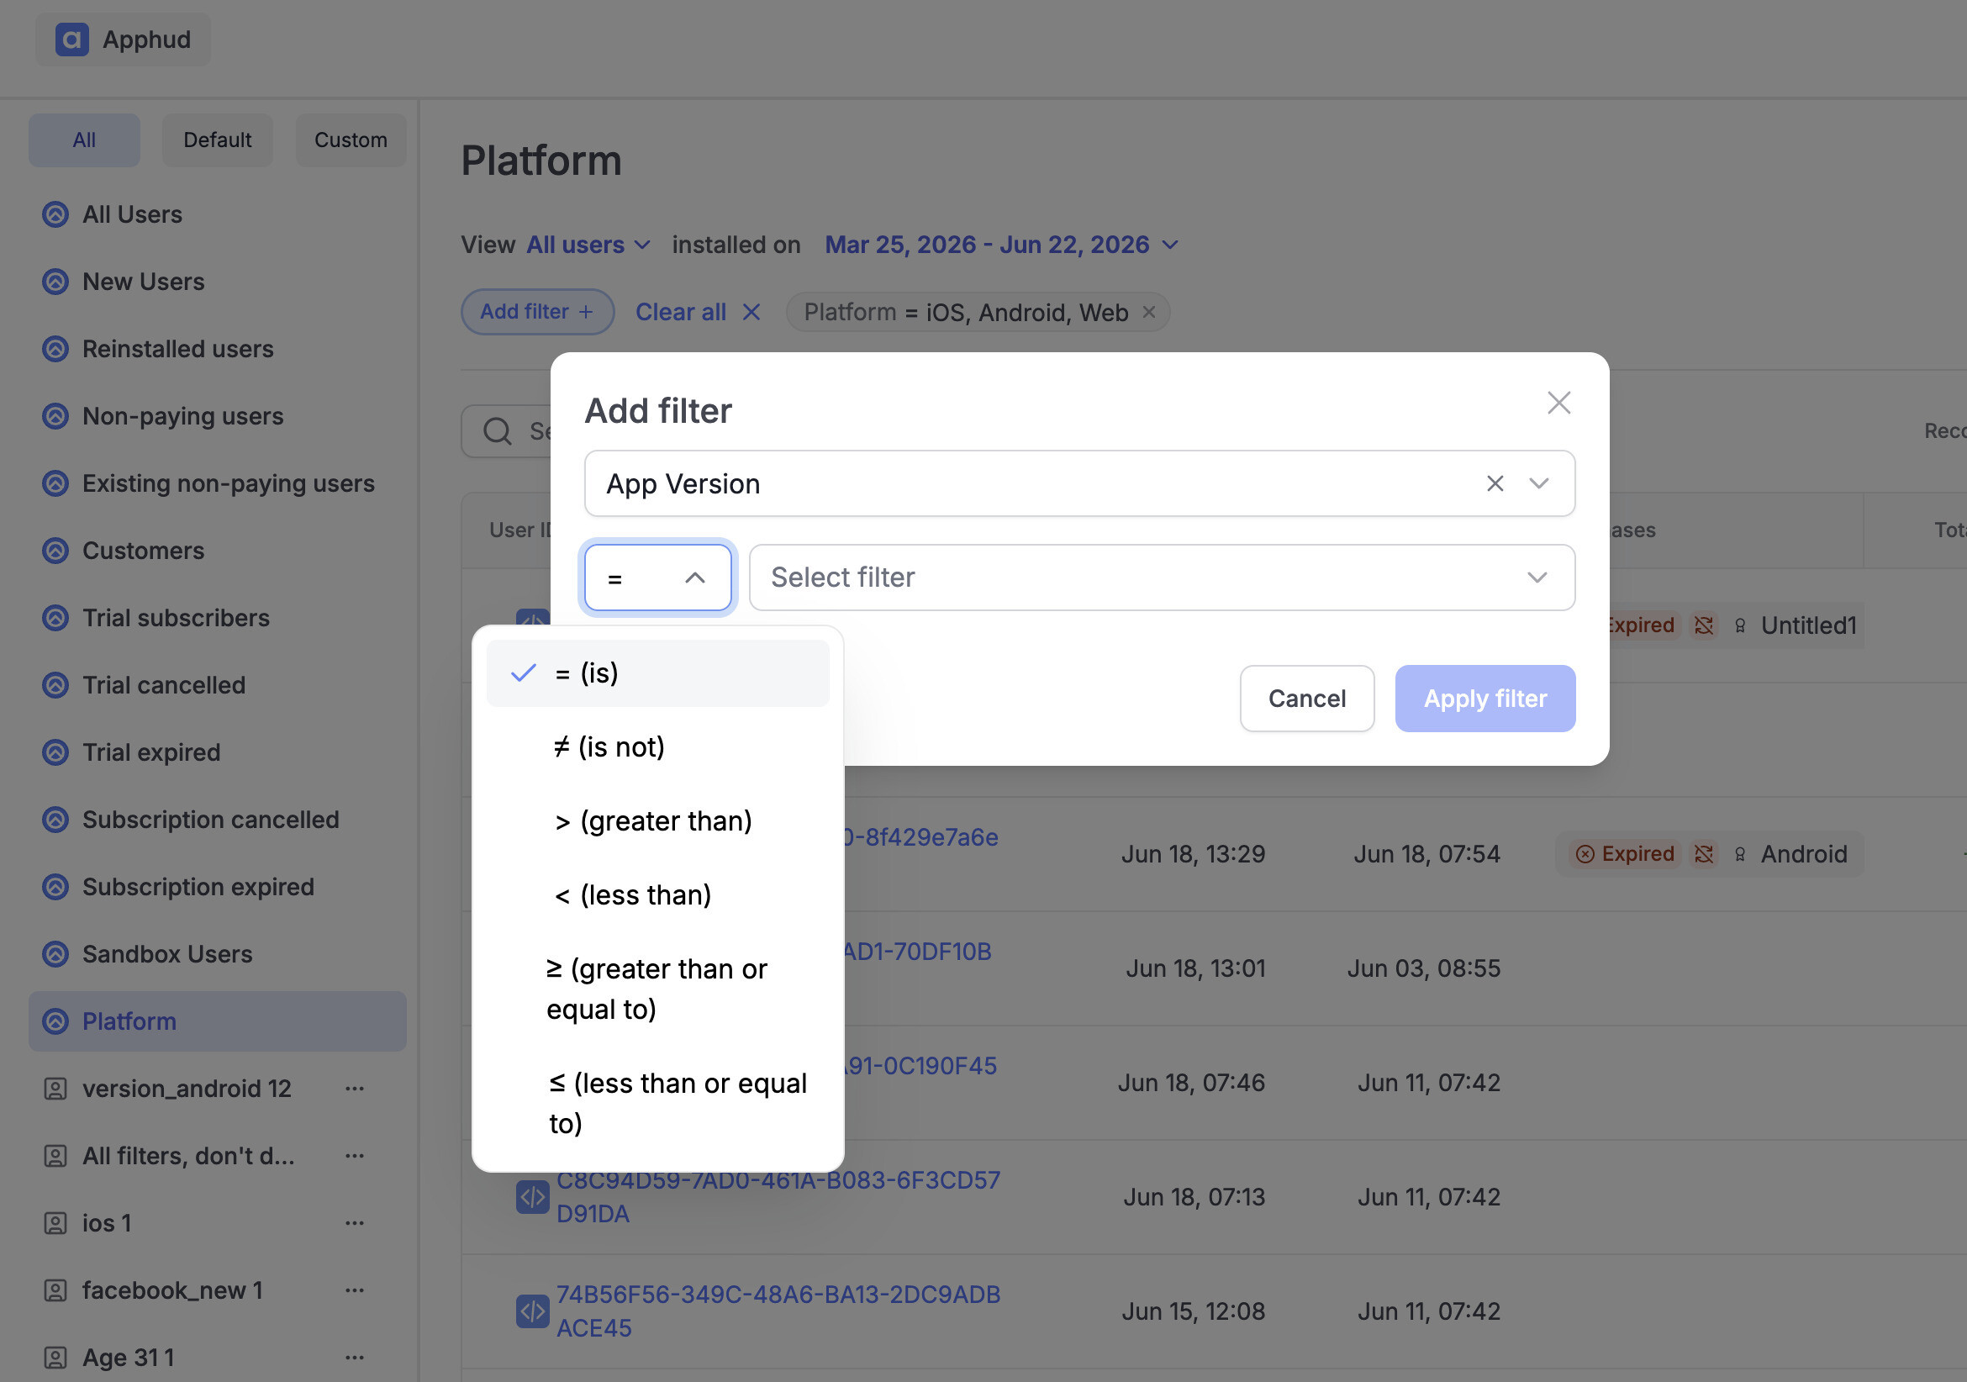Choose > (greater than) operator option
Image resolution: width=1967 pixels, height=1382 pixels.
coord(657,821)
